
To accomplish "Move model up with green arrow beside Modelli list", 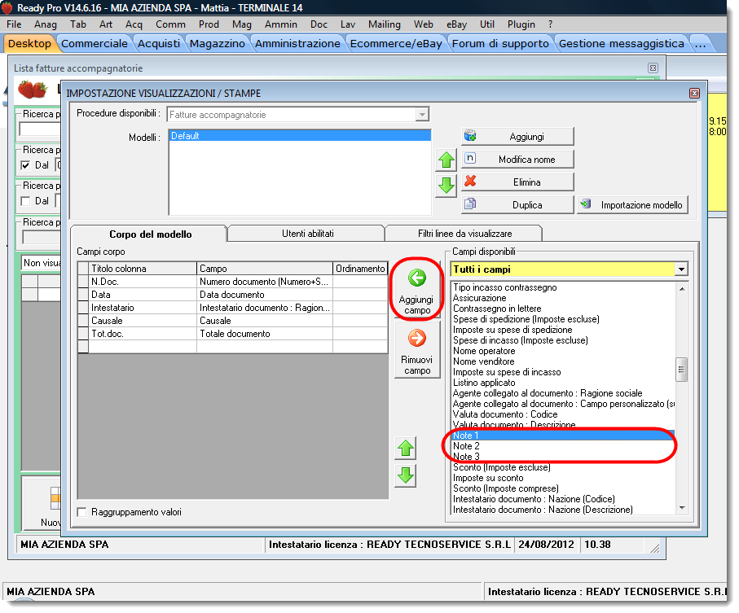I will click(446, 160).
